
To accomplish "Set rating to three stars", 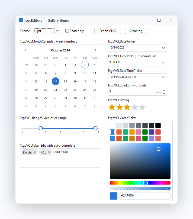I will coord(127,107).
